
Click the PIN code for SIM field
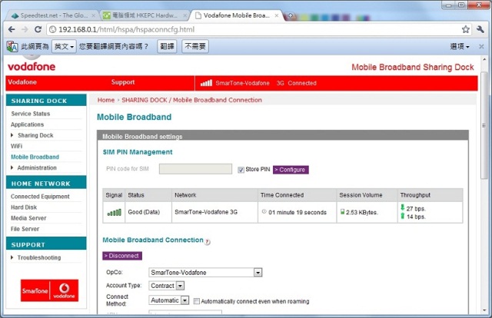(x=195, y=169)
